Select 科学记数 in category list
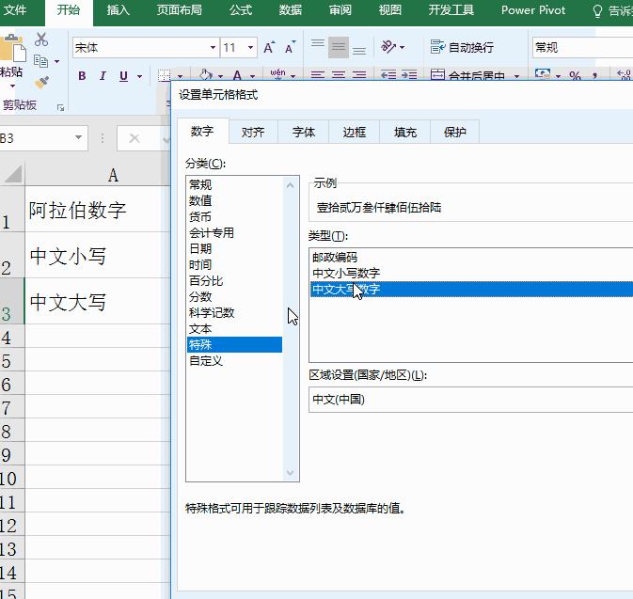633x599 pixels. [234, 313]
